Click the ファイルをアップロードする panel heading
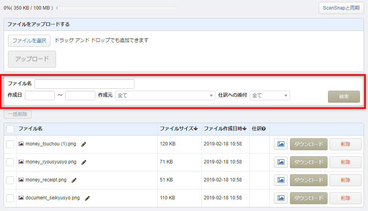 coord(38,24)
